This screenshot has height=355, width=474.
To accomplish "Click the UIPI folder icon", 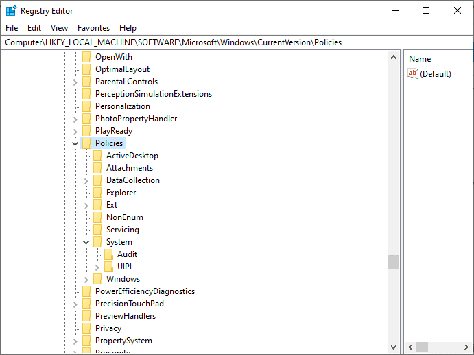I will point(108,267).
